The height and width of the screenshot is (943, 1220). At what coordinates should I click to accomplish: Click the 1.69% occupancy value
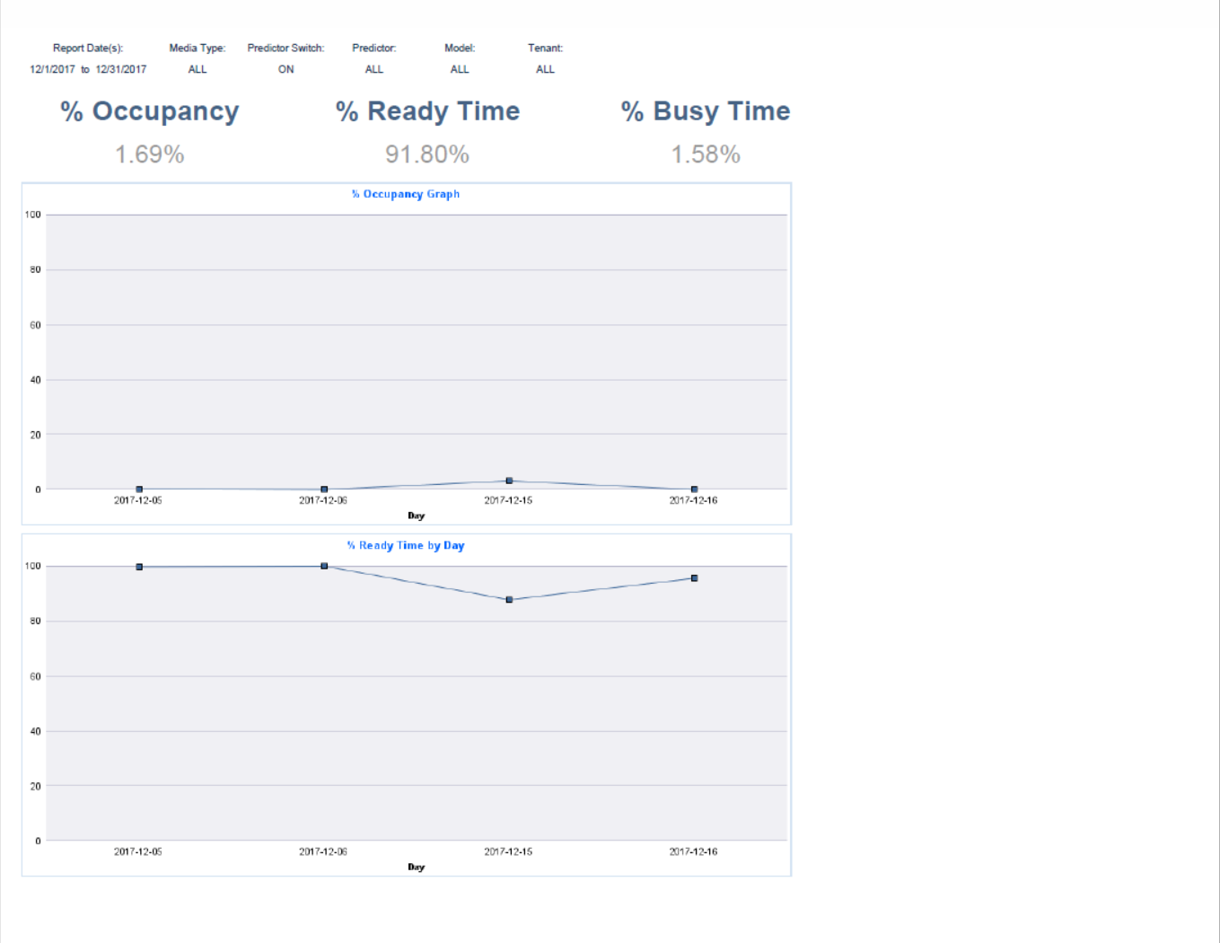point(150,154)
